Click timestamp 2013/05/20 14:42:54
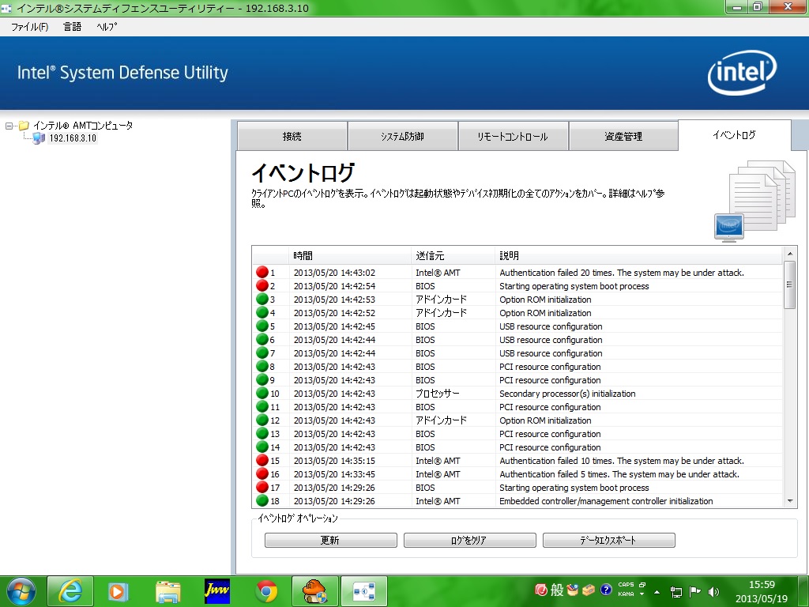 tap(334, 286)
